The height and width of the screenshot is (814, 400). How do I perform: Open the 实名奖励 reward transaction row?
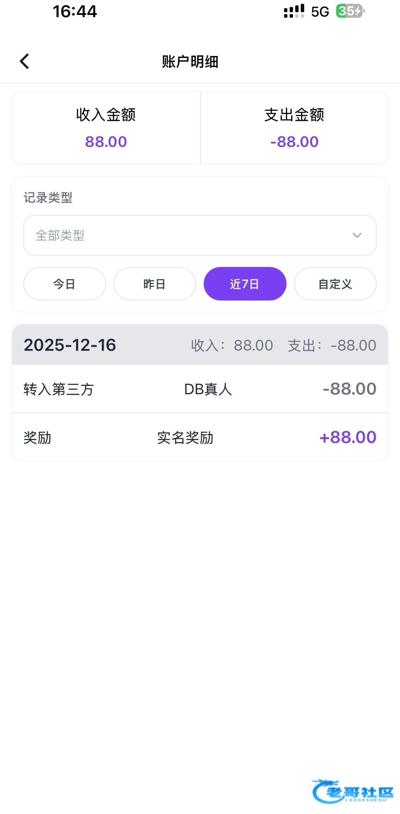(200, 437)
